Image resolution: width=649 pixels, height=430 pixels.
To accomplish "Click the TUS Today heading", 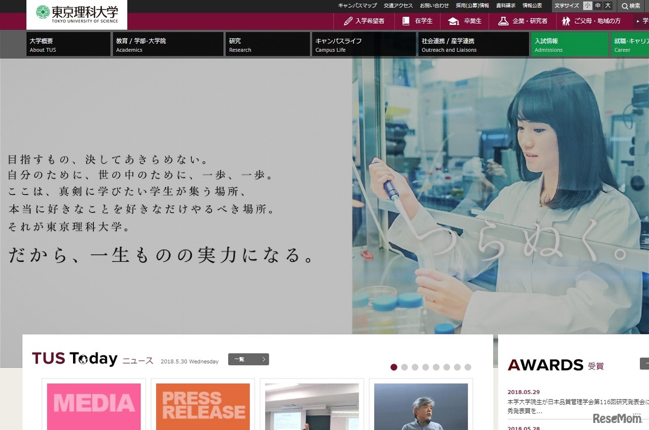I will pyautogui.click(x=75, y=359).
